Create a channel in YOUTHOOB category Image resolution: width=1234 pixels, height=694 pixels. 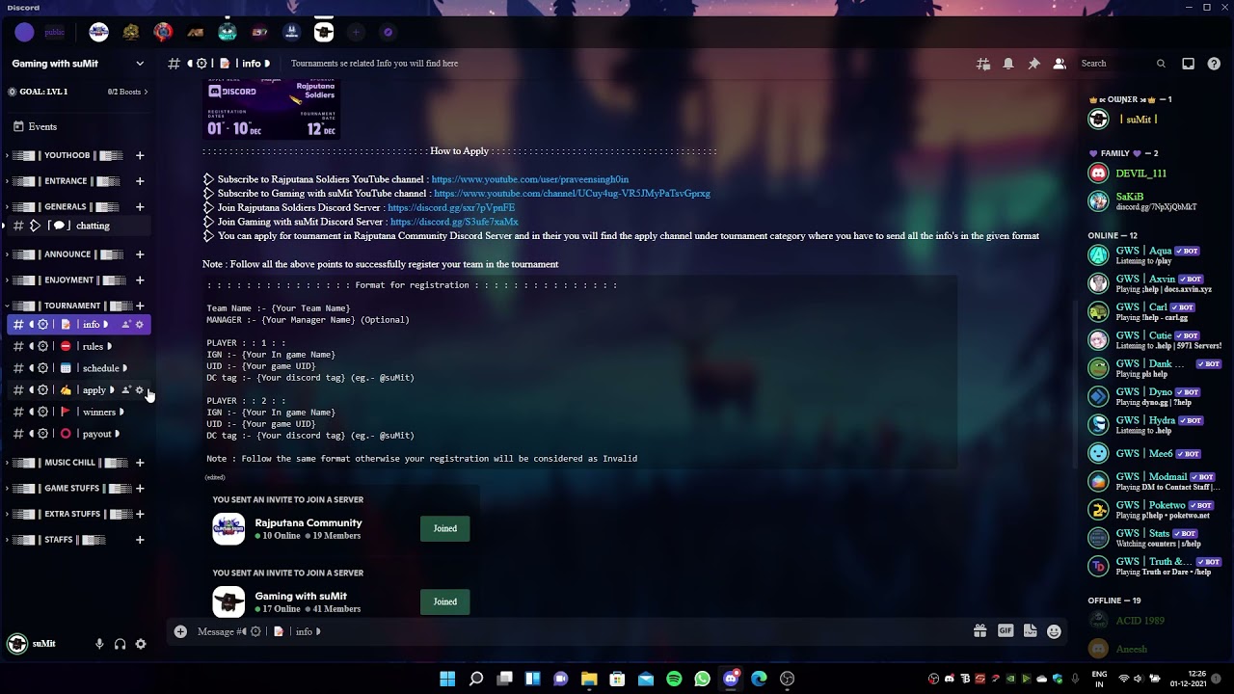point(140,155)
